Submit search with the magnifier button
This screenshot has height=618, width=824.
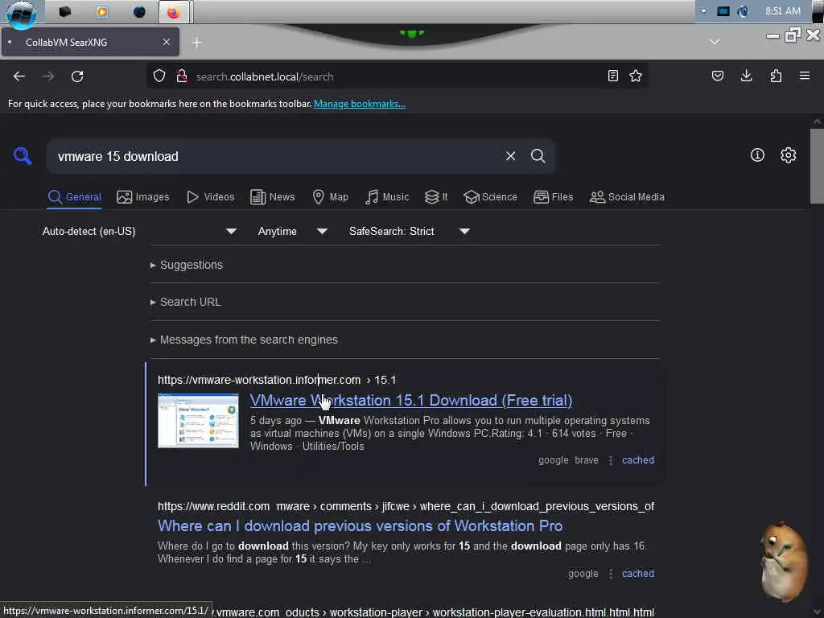538,156
